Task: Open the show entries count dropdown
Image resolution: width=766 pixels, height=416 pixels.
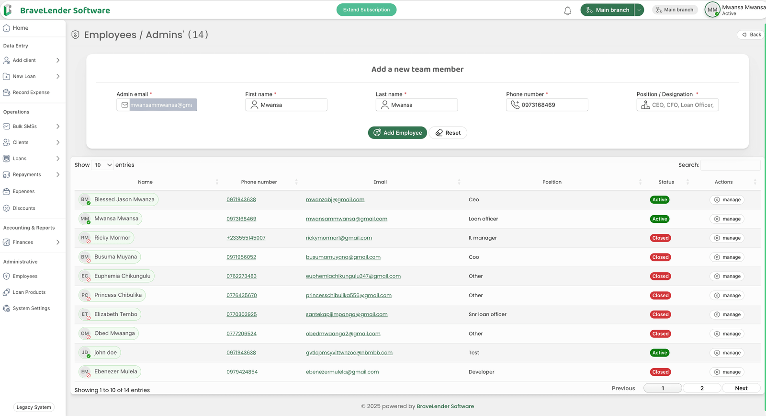Action: [102, 165]
